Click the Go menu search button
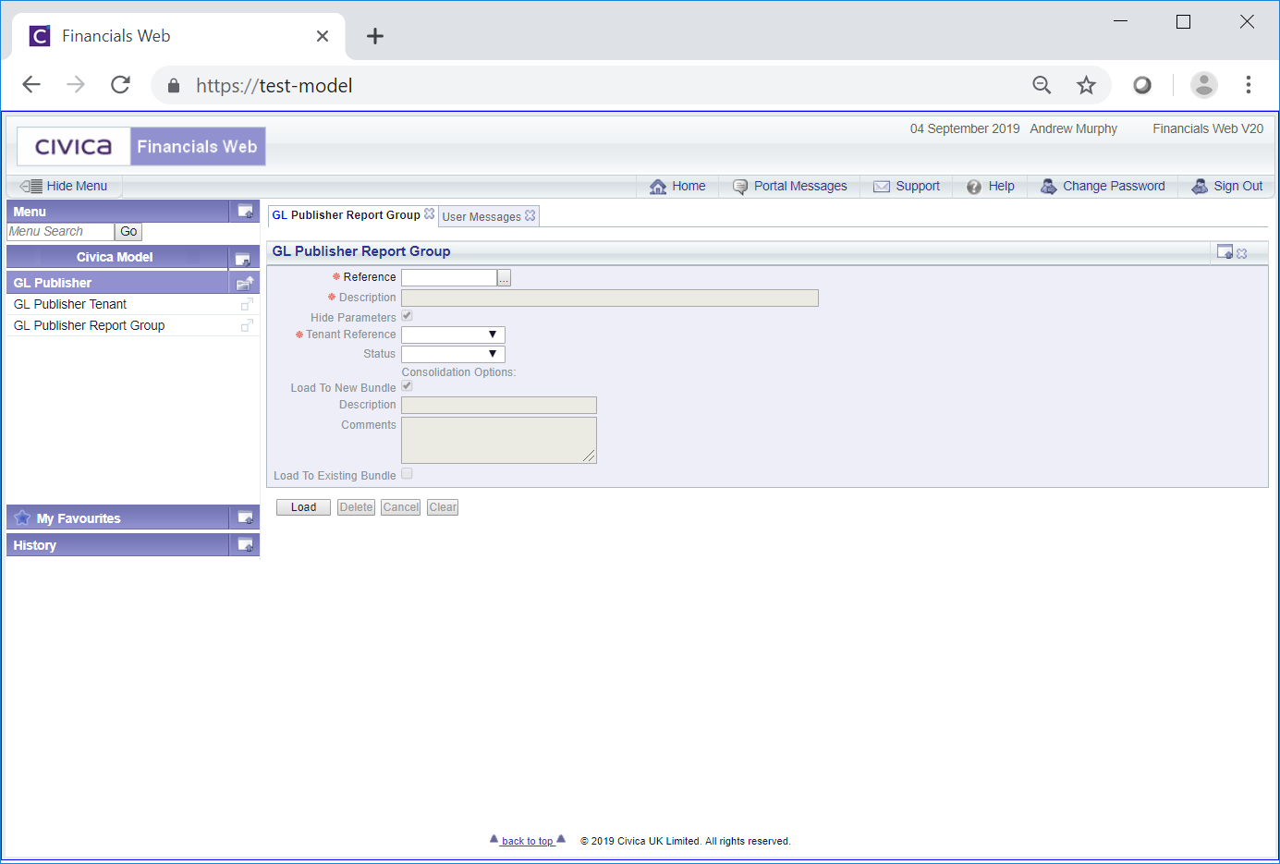Screen dimensions: 1280x864 [128, 232]
